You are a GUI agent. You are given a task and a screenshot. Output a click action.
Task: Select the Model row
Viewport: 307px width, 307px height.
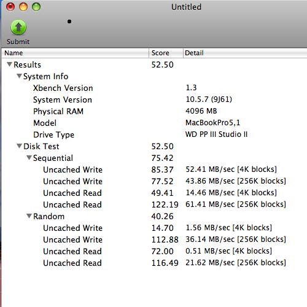pyautogui.click(x=154, y=123)
